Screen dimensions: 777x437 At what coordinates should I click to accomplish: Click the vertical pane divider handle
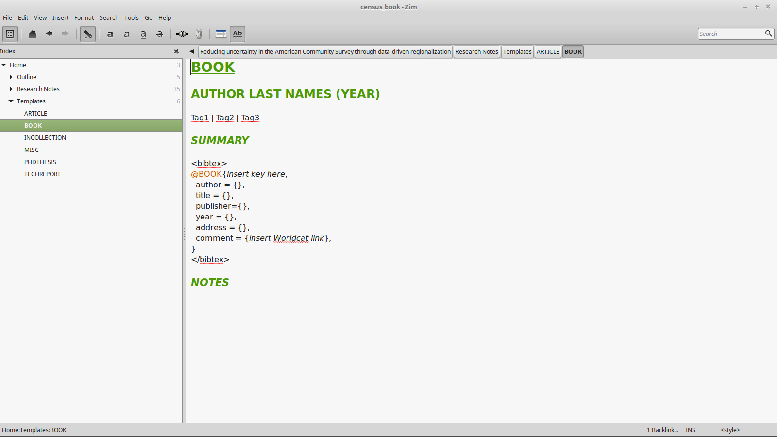tap(184, 235)
